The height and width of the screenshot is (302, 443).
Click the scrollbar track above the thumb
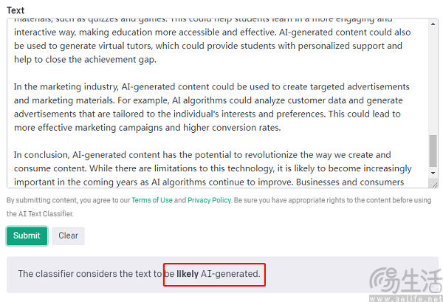coord(433,74)
